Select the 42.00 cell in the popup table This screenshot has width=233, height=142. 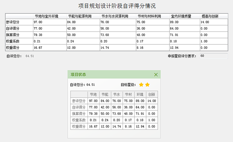click(105, 107)
